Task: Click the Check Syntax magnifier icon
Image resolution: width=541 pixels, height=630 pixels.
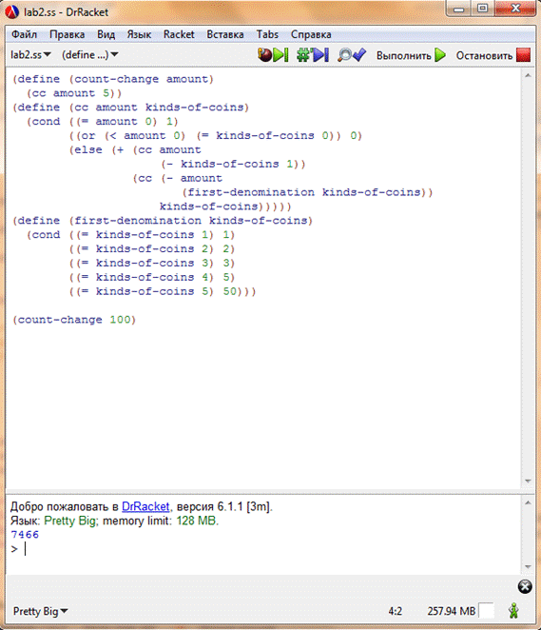Action: click(x=352, y=54)
